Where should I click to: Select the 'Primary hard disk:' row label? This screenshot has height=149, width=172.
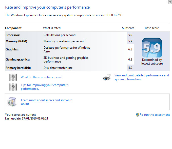tap(18, 68)
